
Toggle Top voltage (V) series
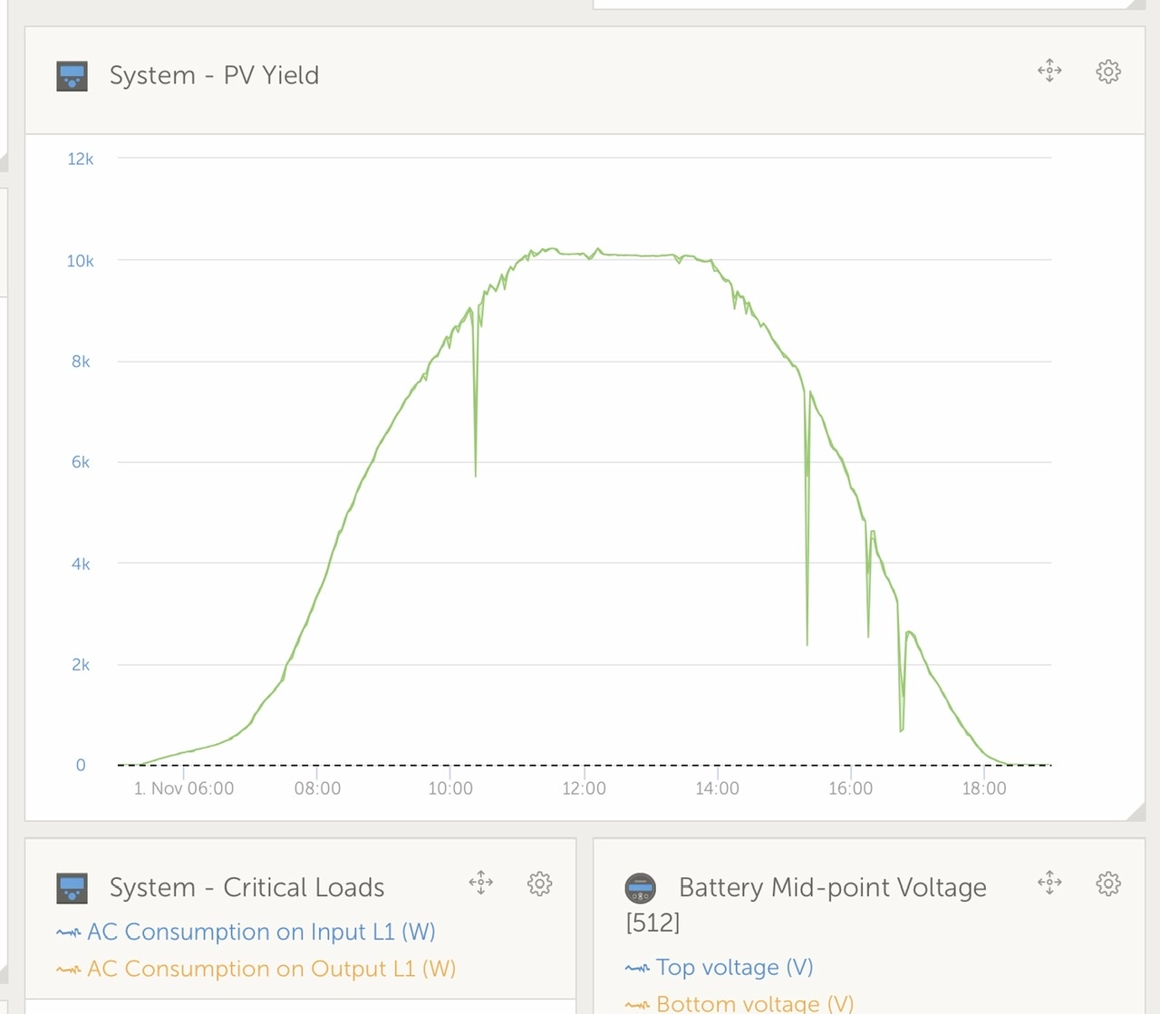click(720, 968)
